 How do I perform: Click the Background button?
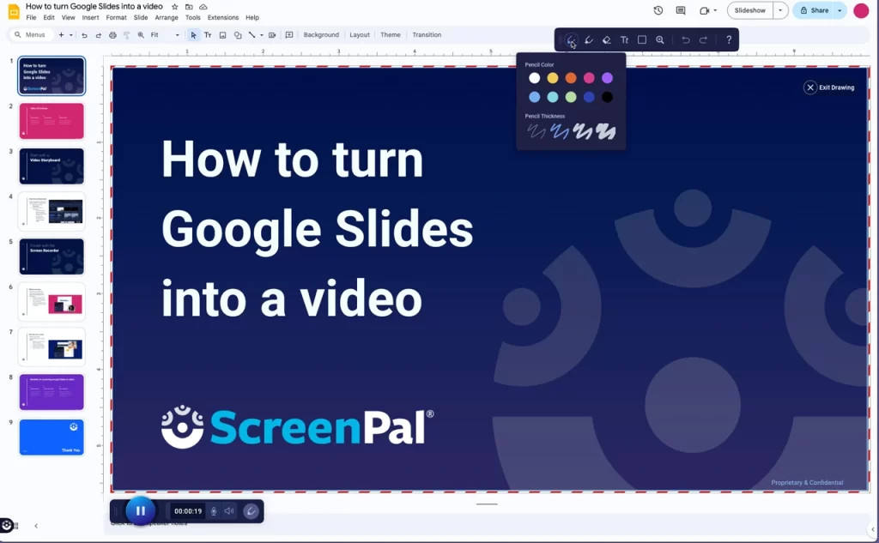[x=321, y=35]
